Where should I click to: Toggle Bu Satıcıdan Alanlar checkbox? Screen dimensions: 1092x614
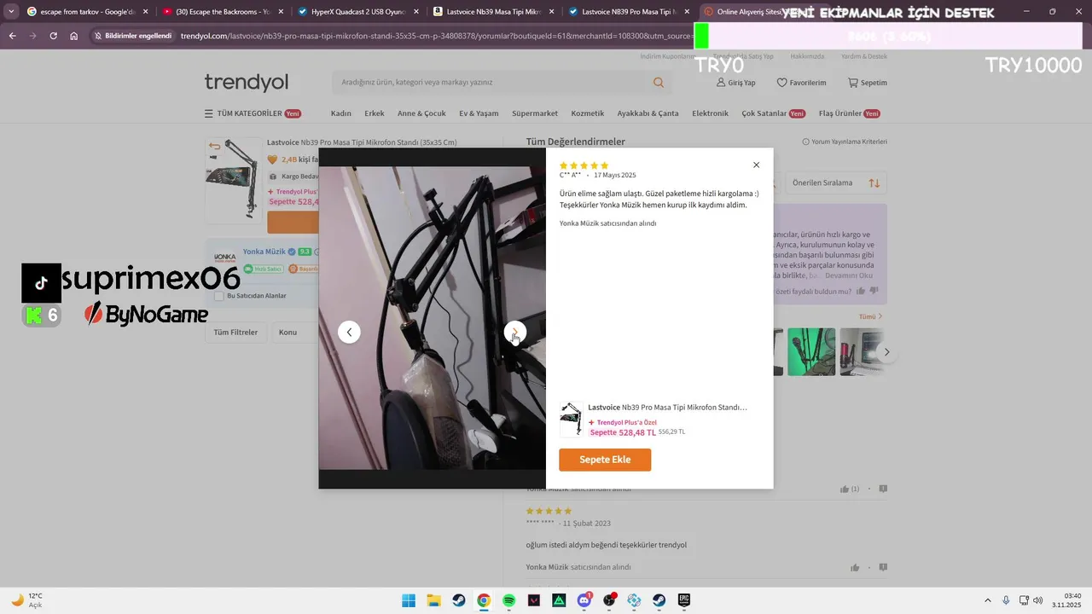click(219, 296)
